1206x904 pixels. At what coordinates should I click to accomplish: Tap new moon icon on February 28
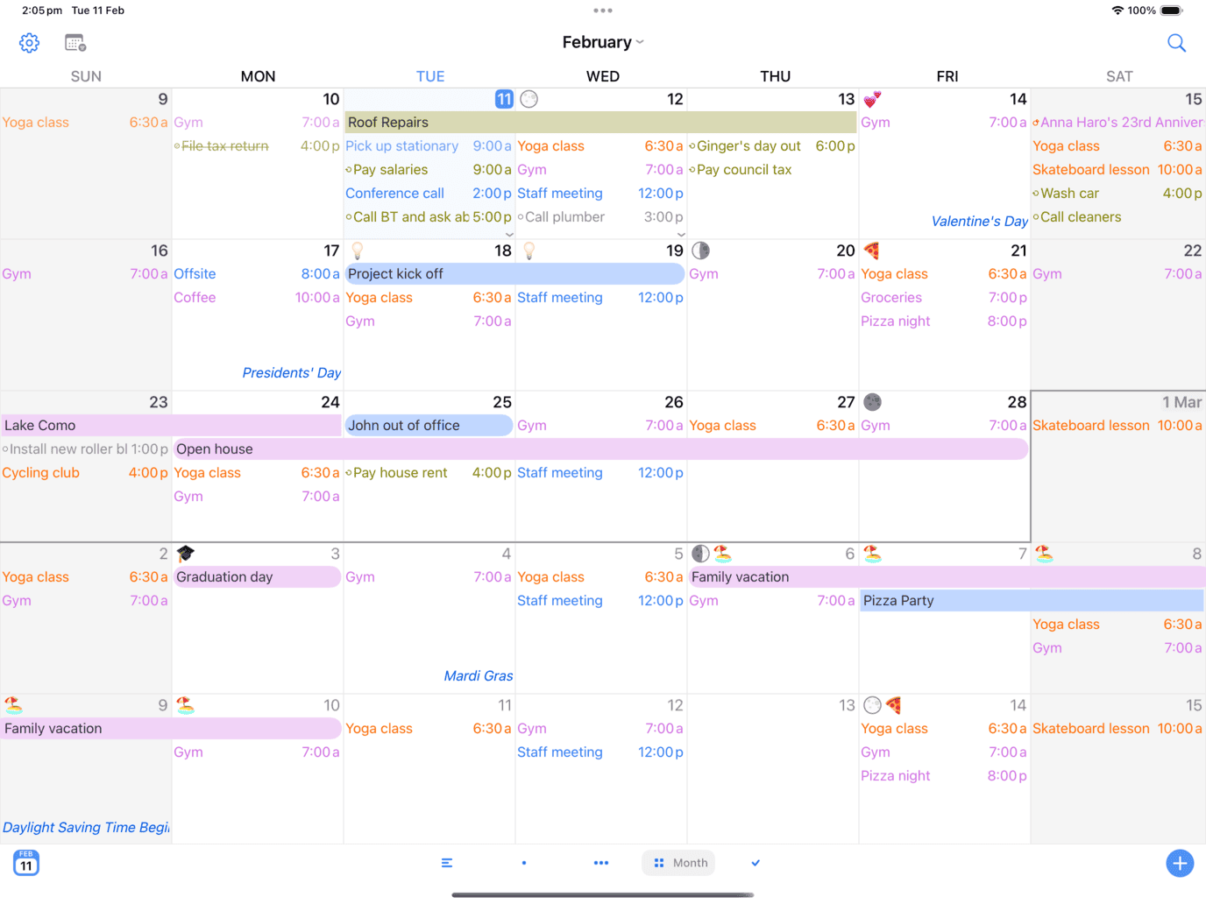tap(872, 402)
